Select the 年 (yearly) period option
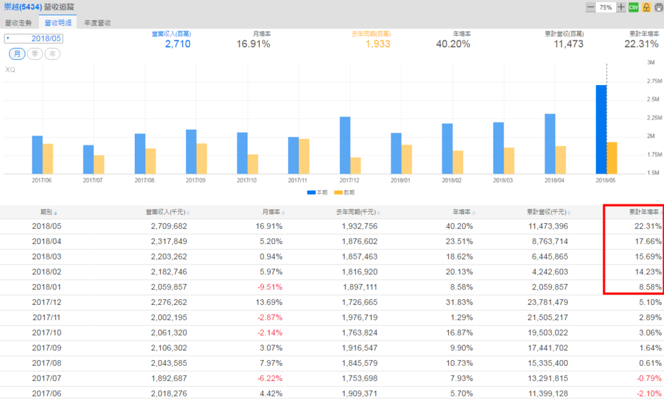 pyautogui.click(x=53, y=54)
